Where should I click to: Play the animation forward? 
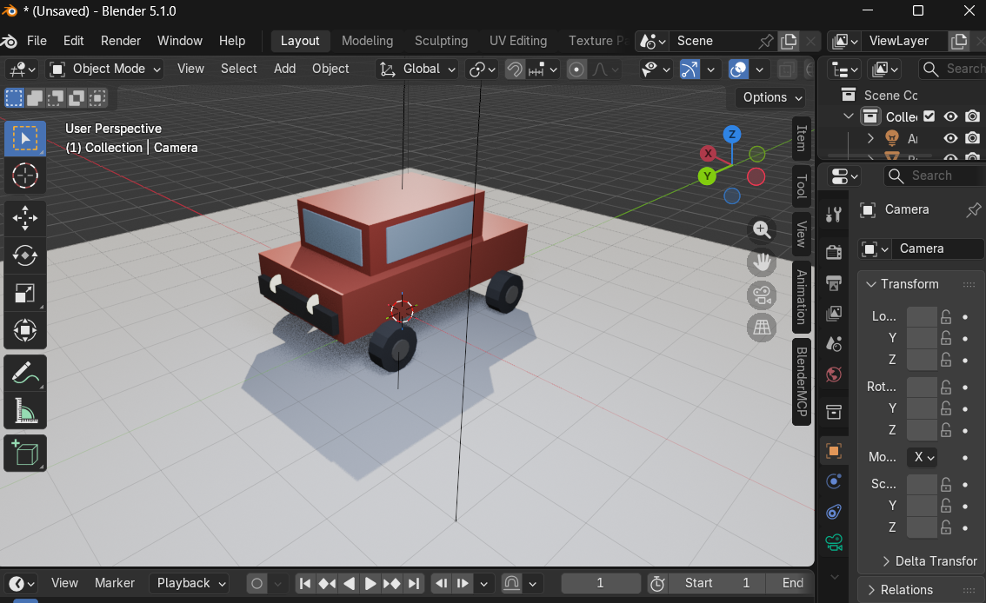tap(370, 584)
